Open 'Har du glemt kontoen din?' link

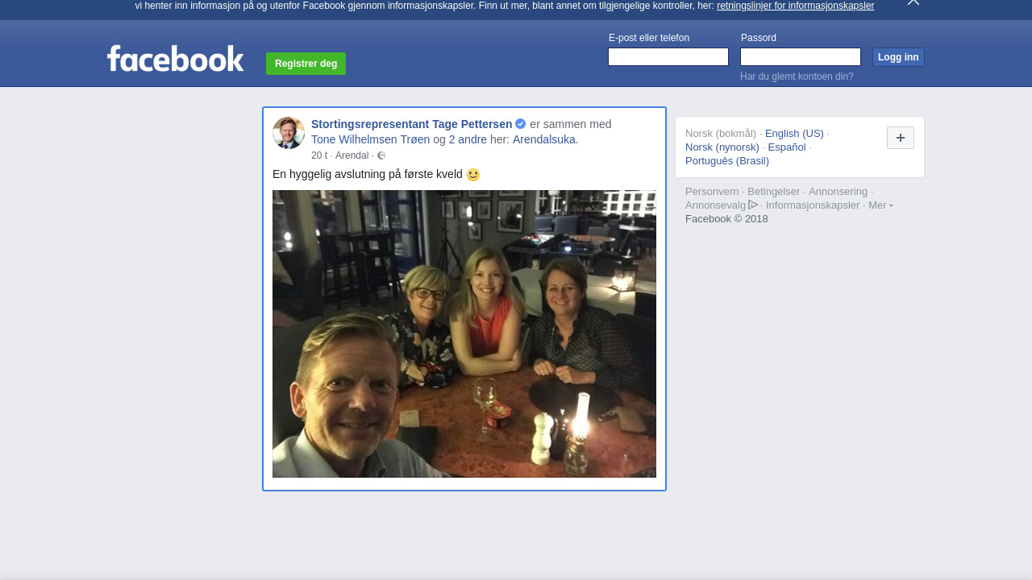(797, 77)
